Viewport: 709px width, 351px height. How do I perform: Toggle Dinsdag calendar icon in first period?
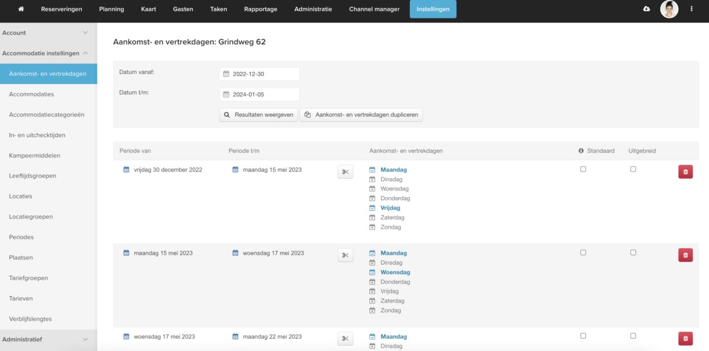(372, 179)
